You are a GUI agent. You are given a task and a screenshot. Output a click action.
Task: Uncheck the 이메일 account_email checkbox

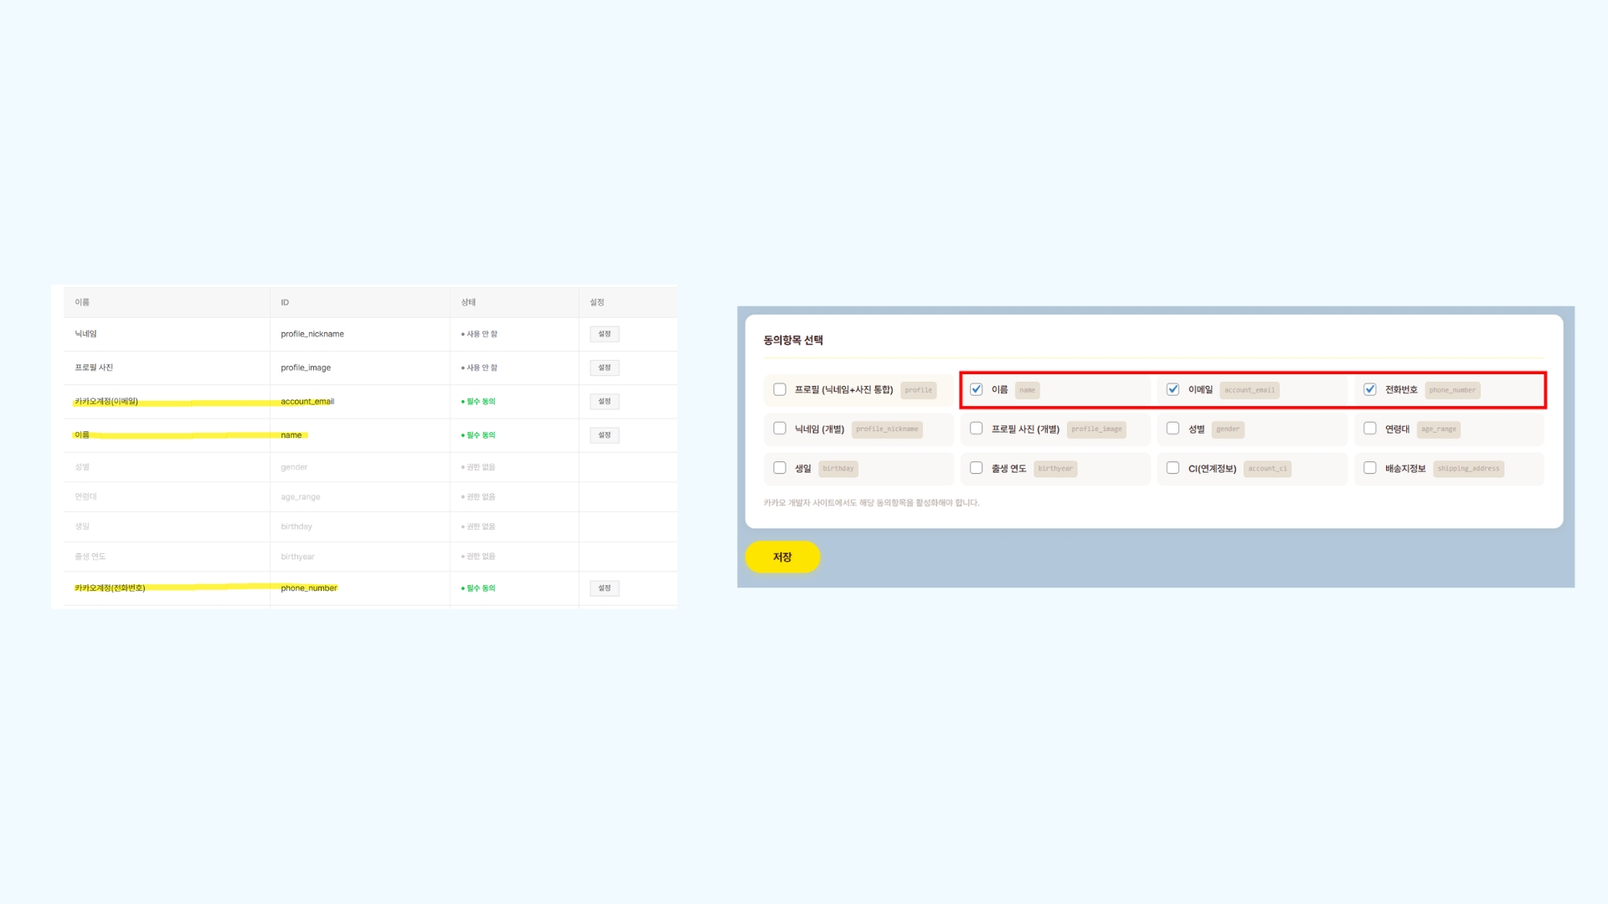[x=1172, y=389]
